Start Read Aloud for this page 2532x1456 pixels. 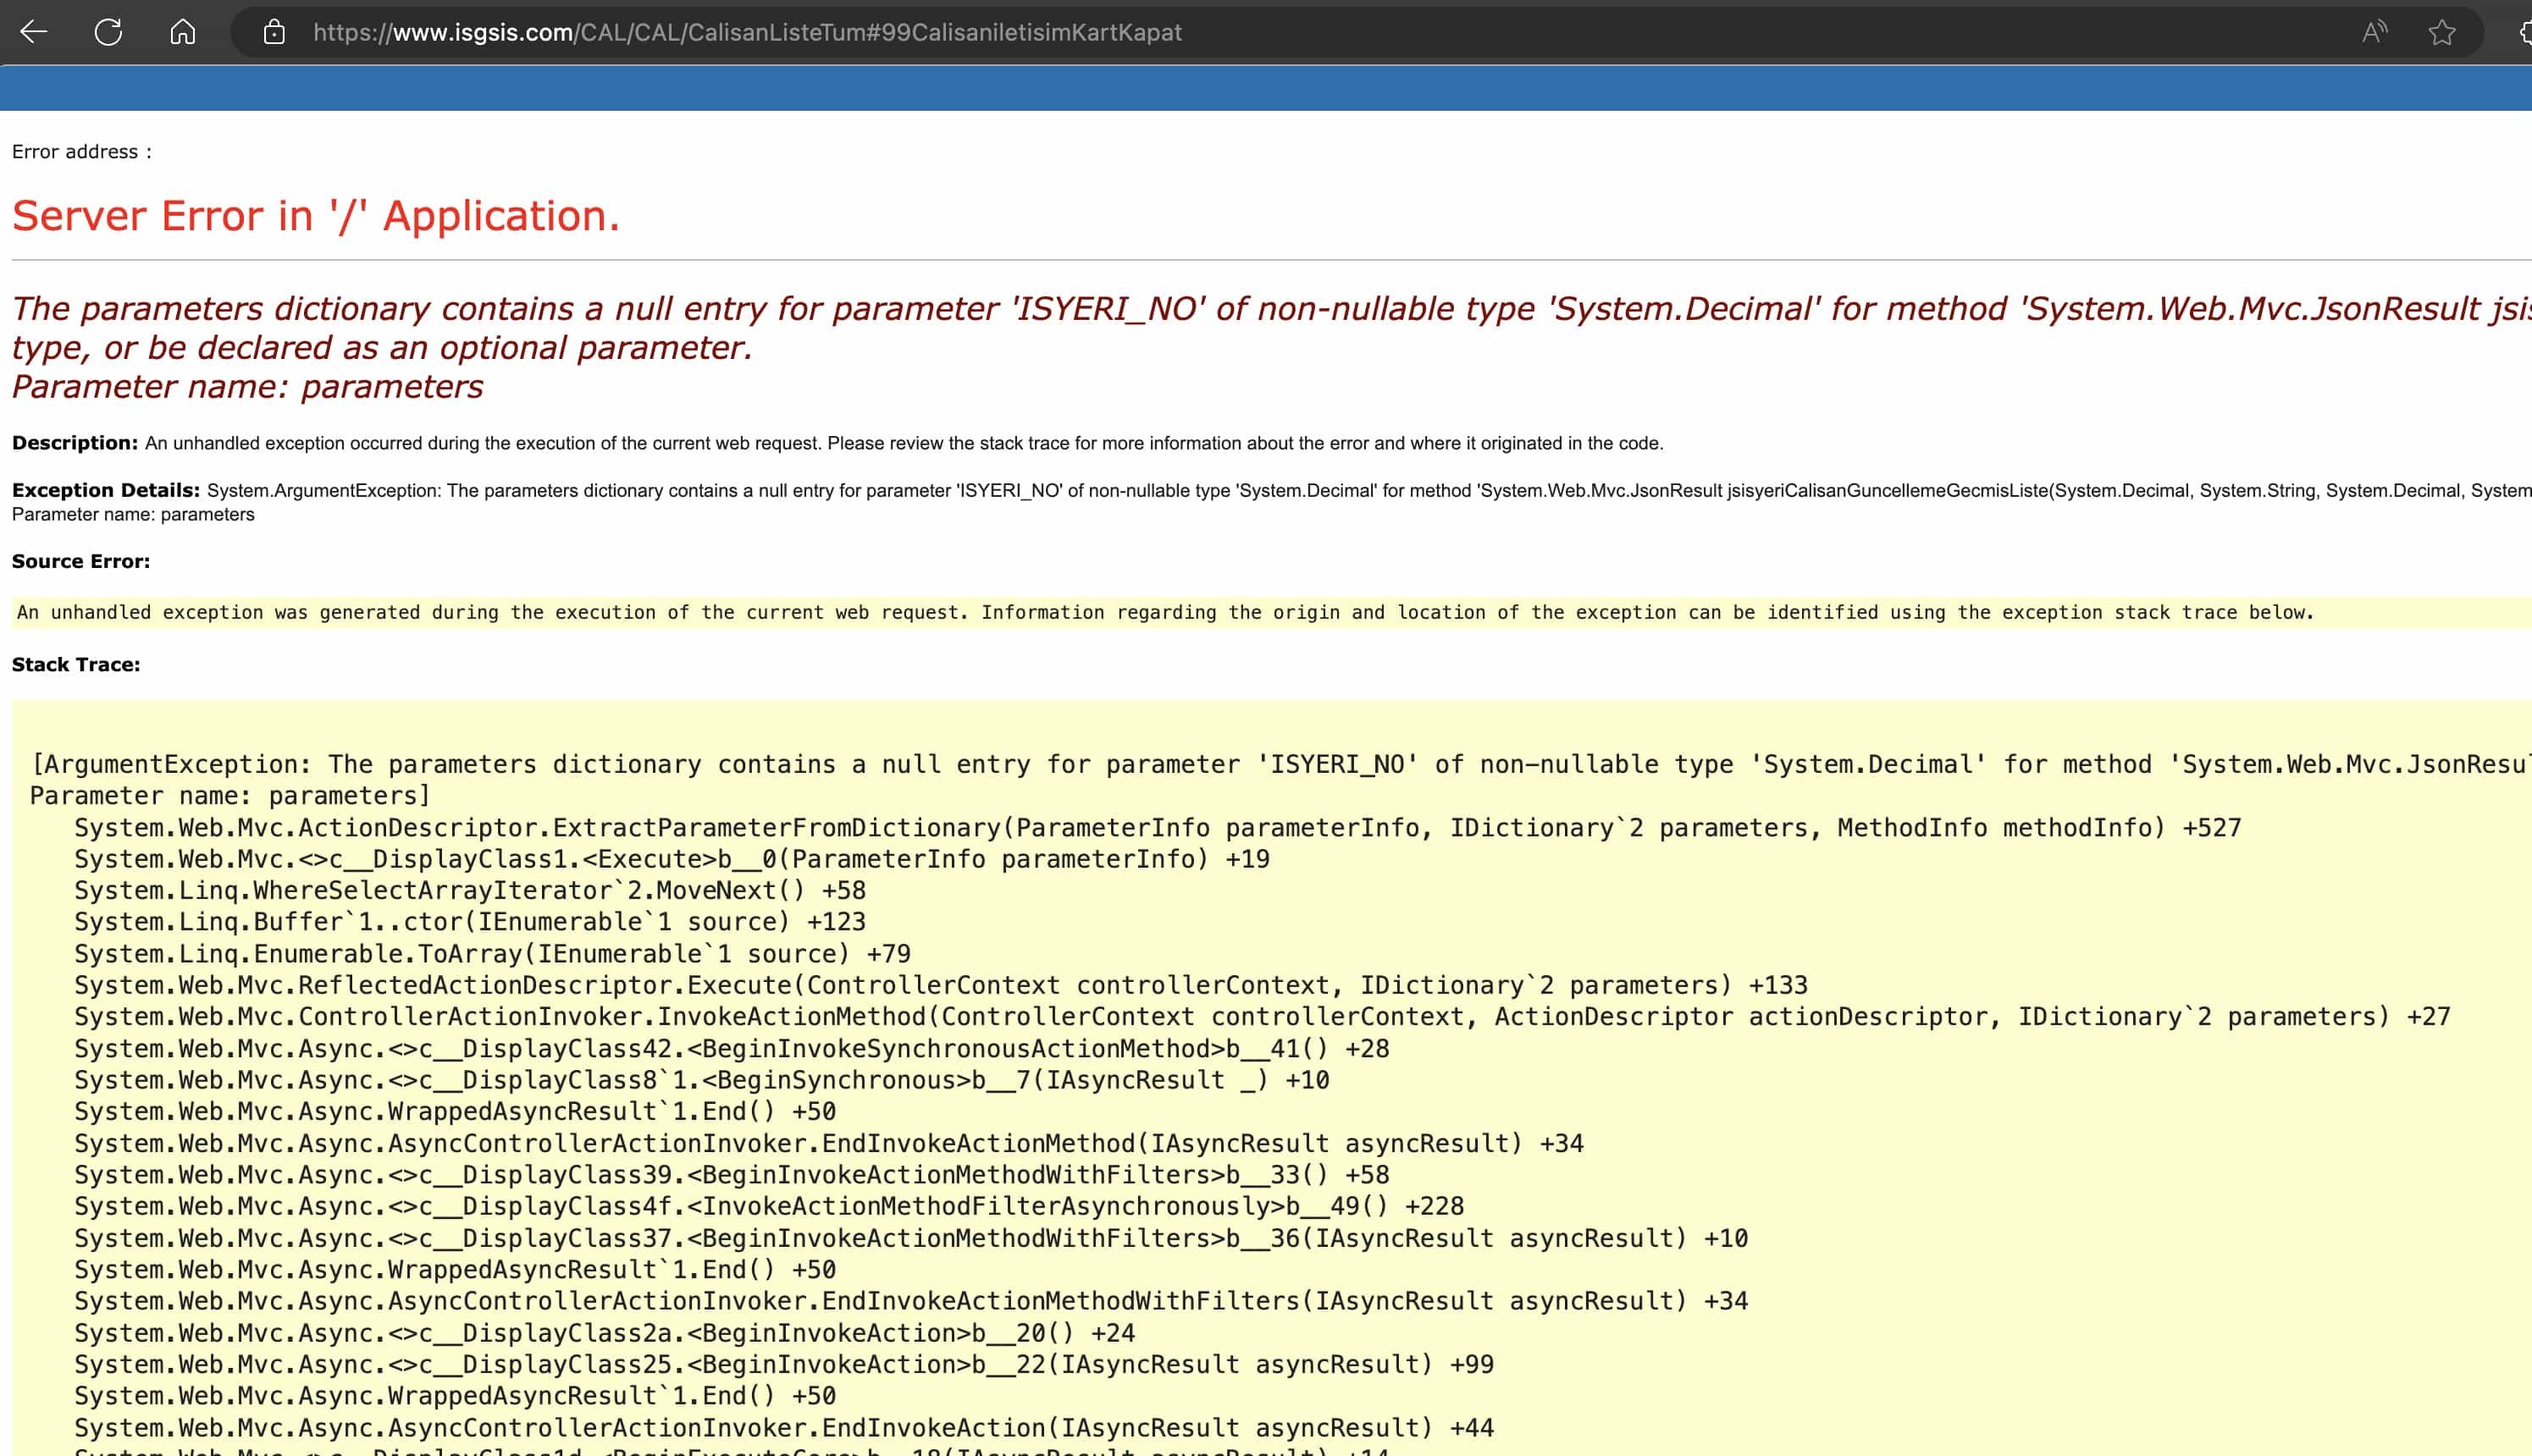(2374, 32)
